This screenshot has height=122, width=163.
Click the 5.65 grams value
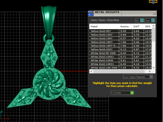[123, 31]
